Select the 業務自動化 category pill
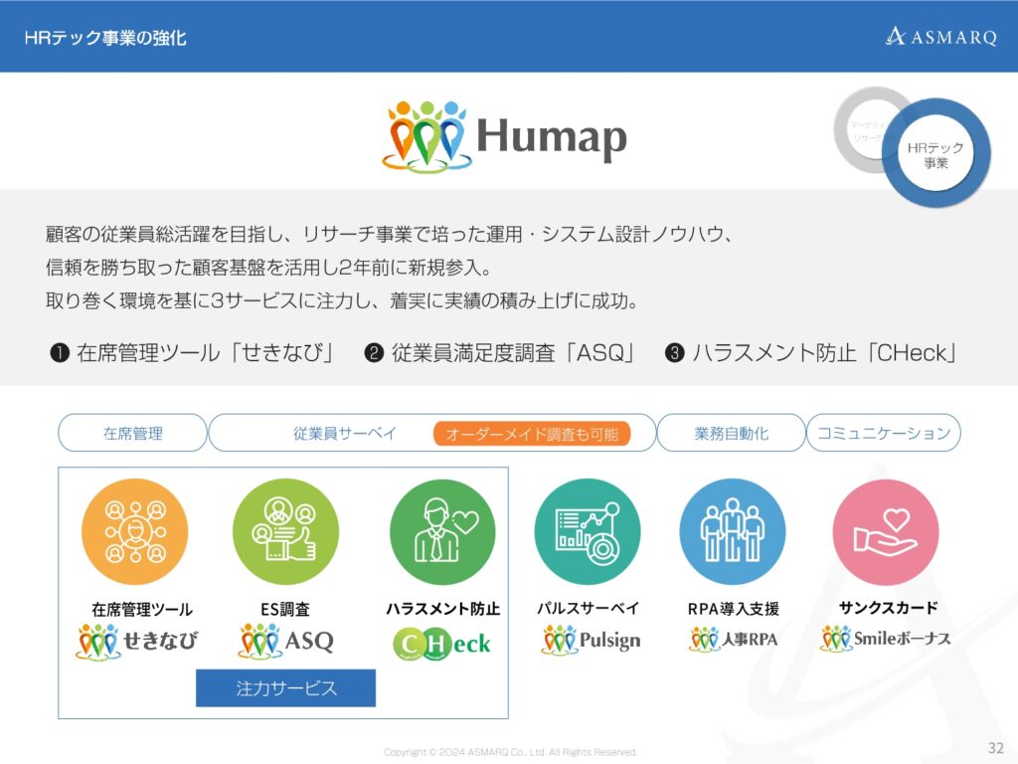 click(x=732, y=433)
